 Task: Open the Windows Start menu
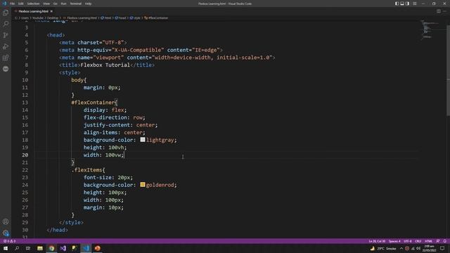(x=6, y=248)
